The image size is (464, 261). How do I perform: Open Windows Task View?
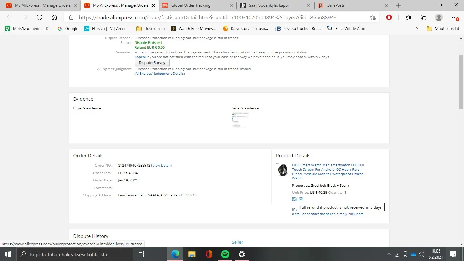pyautogui.click(x=141, y=254)
